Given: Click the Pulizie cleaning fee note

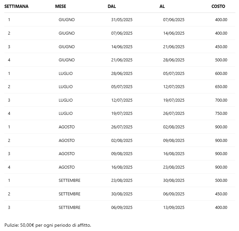Looking at the screenshot, I should pyautogui.click(x=48, y=225).
